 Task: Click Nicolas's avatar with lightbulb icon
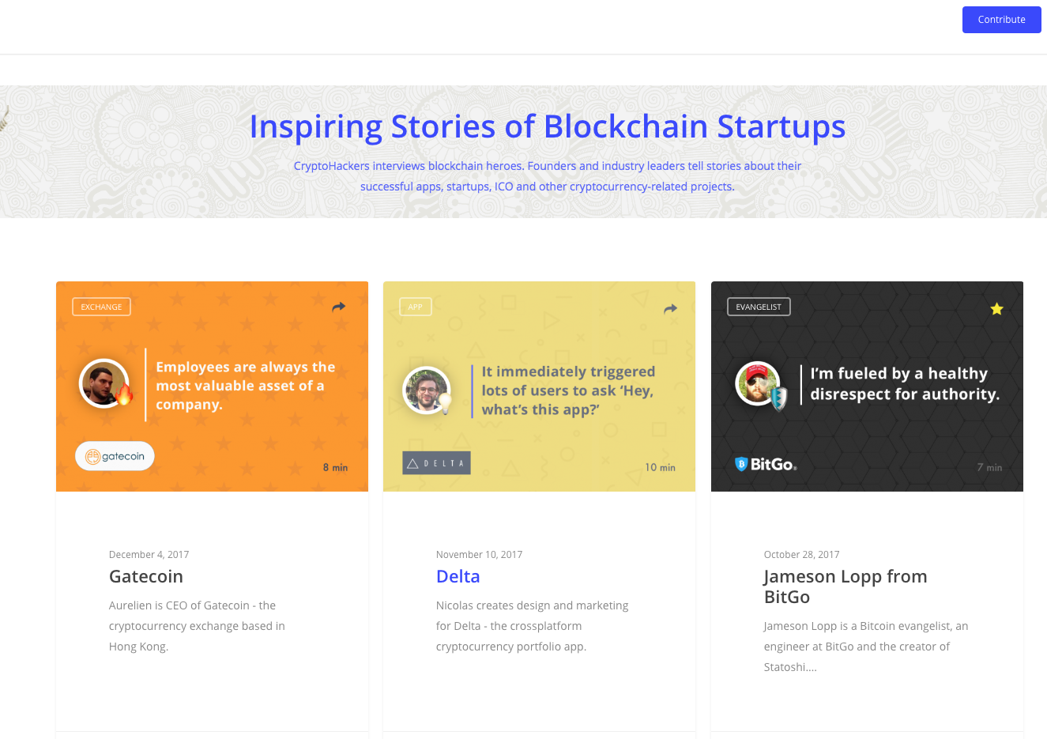tap(428, 390)
